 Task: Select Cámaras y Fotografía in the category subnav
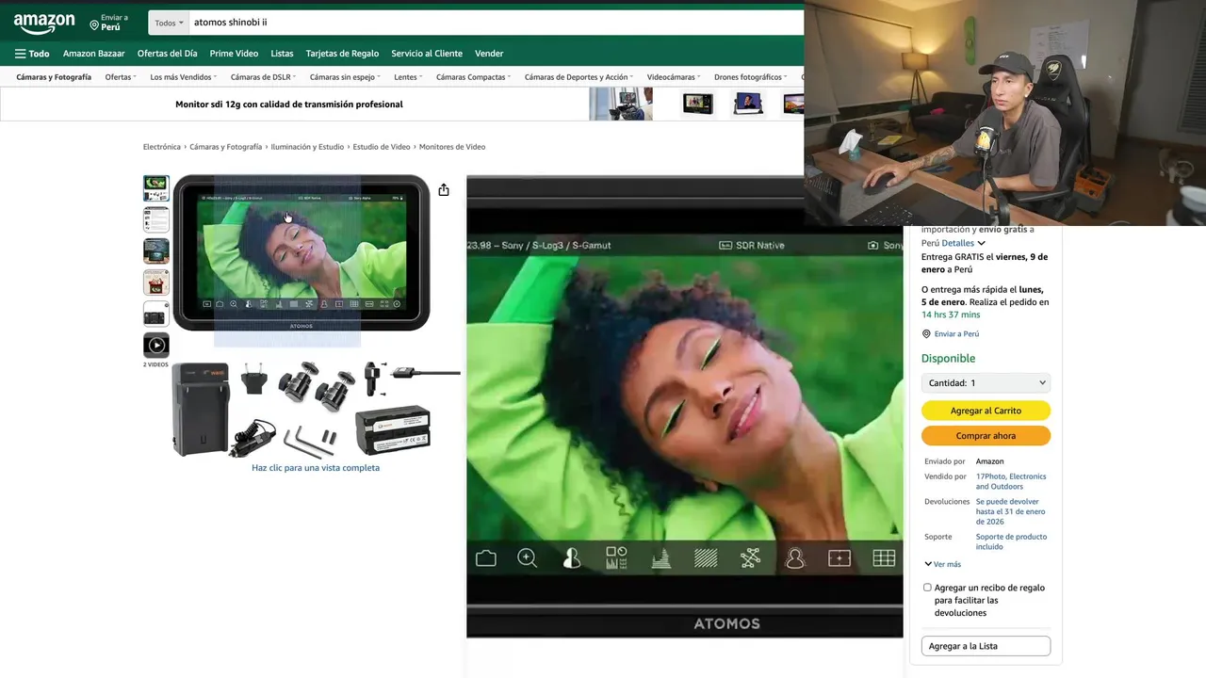[x=54, y=77]
